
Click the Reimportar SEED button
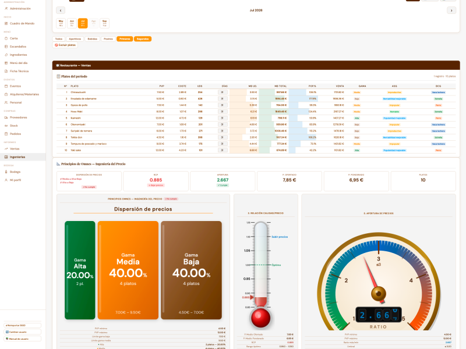pos(23,325)
